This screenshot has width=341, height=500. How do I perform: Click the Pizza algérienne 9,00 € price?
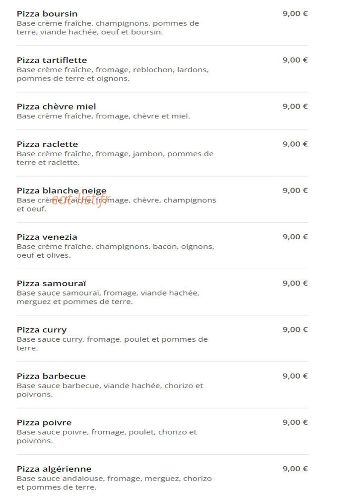point(295,469)
